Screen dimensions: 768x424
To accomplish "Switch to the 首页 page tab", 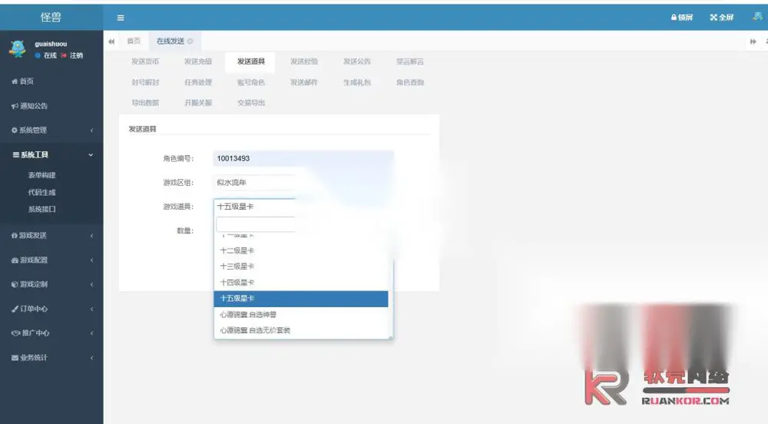I will (134, 41).
